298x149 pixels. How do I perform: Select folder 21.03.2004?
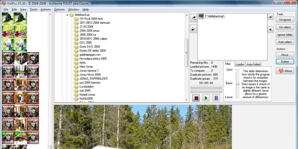coord(86,27)
